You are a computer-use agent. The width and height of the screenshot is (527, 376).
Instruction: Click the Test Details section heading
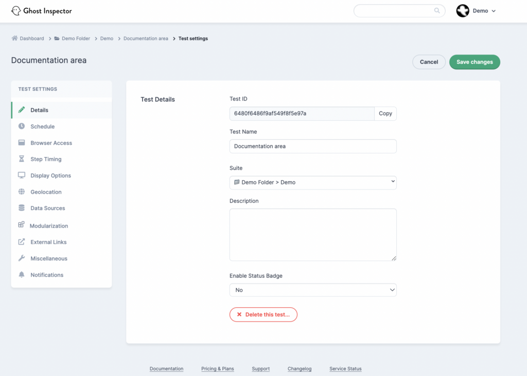pos(157,99)
